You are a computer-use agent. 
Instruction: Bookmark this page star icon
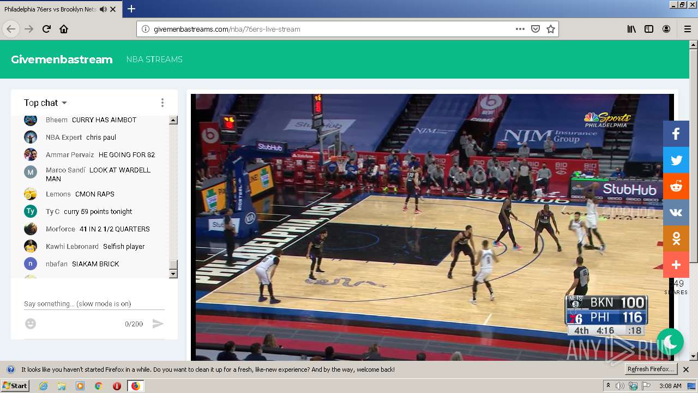pyautogui.click(x=551, y=29)
